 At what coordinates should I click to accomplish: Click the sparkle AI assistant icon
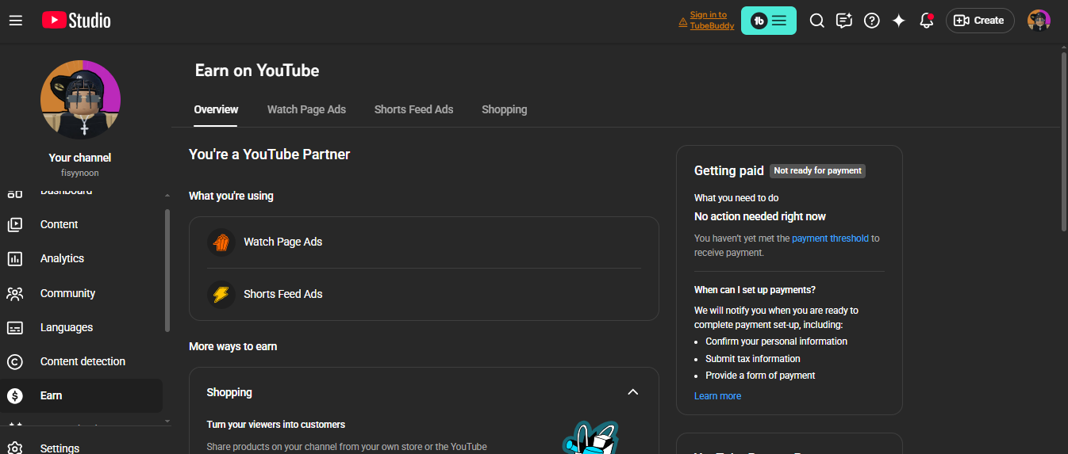[x=899, y=21]
